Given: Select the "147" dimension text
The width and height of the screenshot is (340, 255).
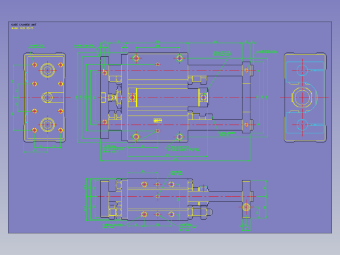Looking at the screenshot, I should click(167, 155).
